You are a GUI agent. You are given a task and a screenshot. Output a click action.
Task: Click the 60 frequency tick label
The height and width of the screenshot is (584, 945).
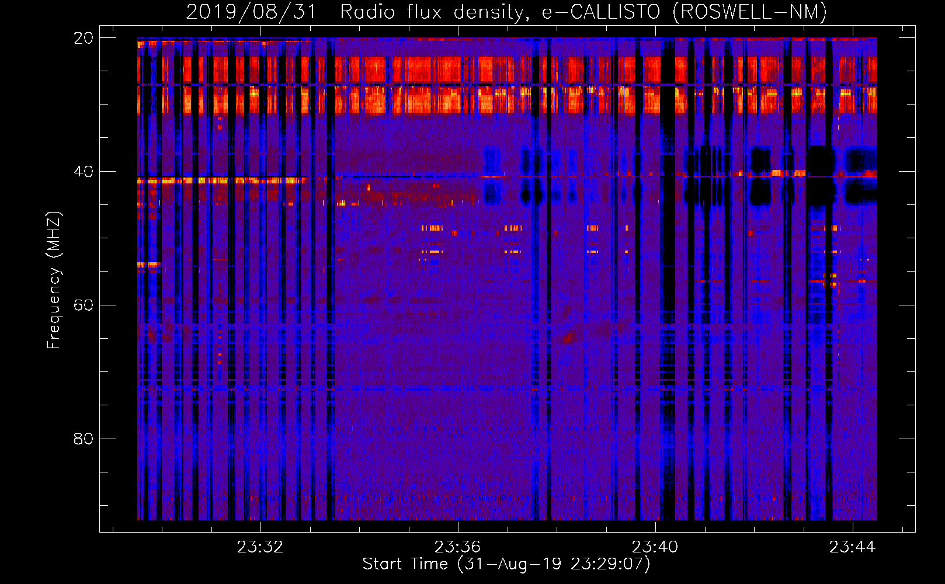click(x=84, y=305)
